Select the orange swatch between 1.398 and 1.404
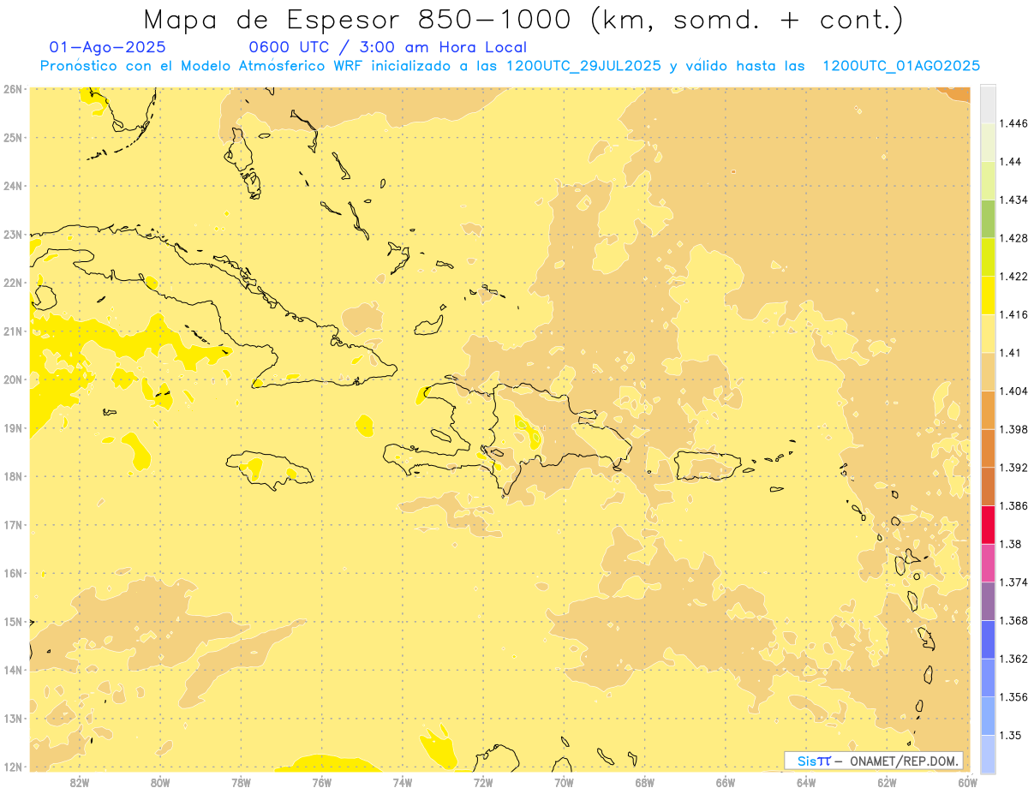 (988, 409)
